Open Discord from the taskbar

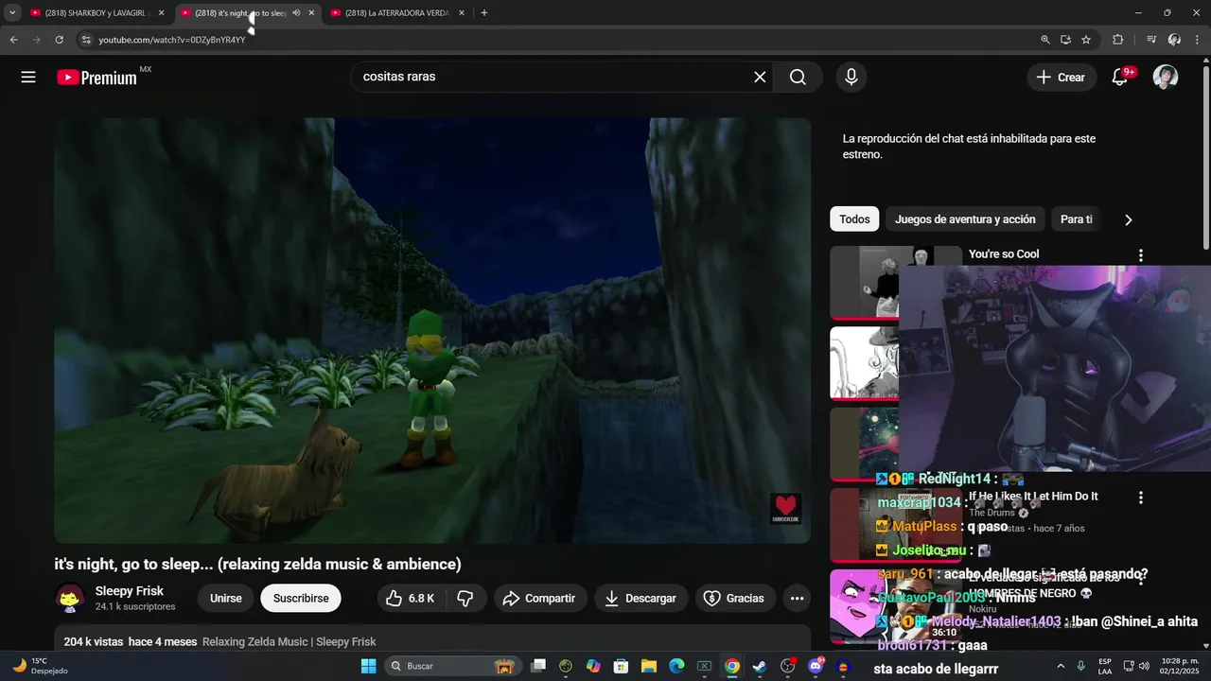tap(815, 667)
